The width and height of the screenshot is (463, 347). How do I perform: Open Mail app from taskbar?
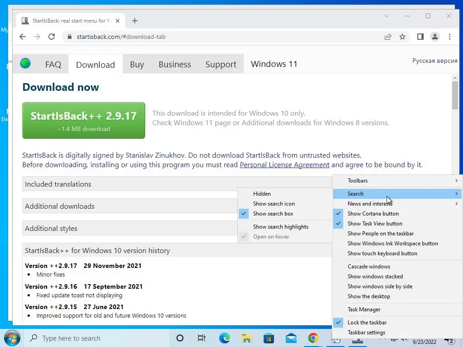pyautogui.click(x=291, y=338)
